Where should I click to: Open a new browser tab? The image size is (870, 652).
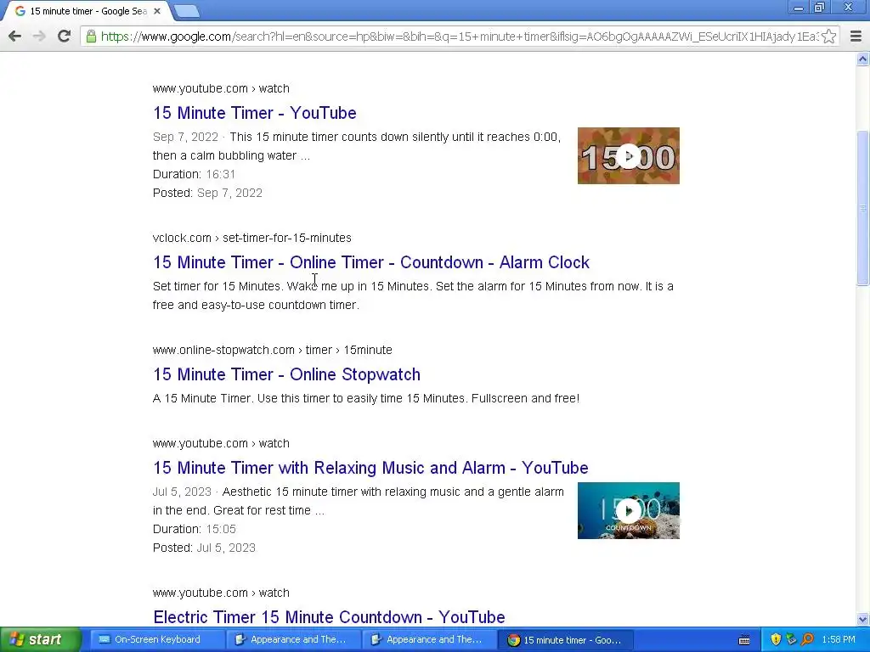[186, 11]
